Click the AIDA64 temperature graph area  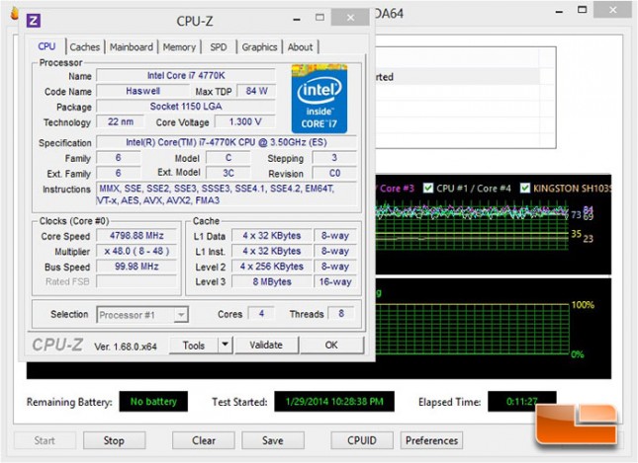(x=493, y=225)
